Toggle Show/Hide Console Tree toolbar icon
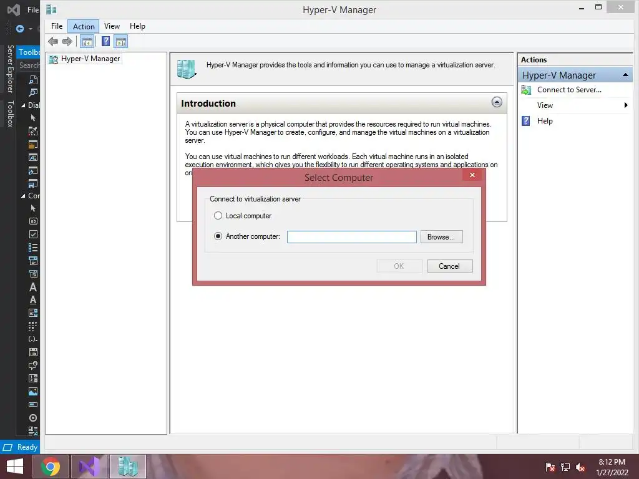Screen dimensions: 639x479 (87, 42)
